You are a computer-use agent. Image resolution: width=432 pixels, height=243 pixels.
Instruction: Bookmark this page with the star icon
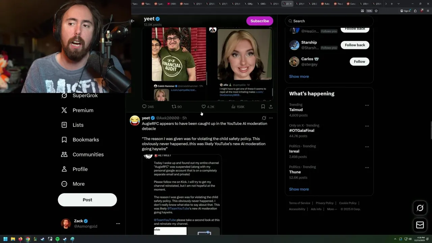click(x=376, y=11)
